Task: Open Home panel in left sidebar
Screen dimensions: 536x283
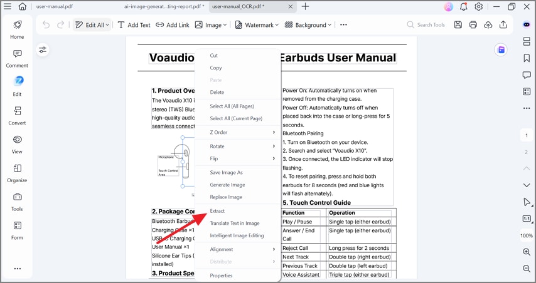Action: 17,29
